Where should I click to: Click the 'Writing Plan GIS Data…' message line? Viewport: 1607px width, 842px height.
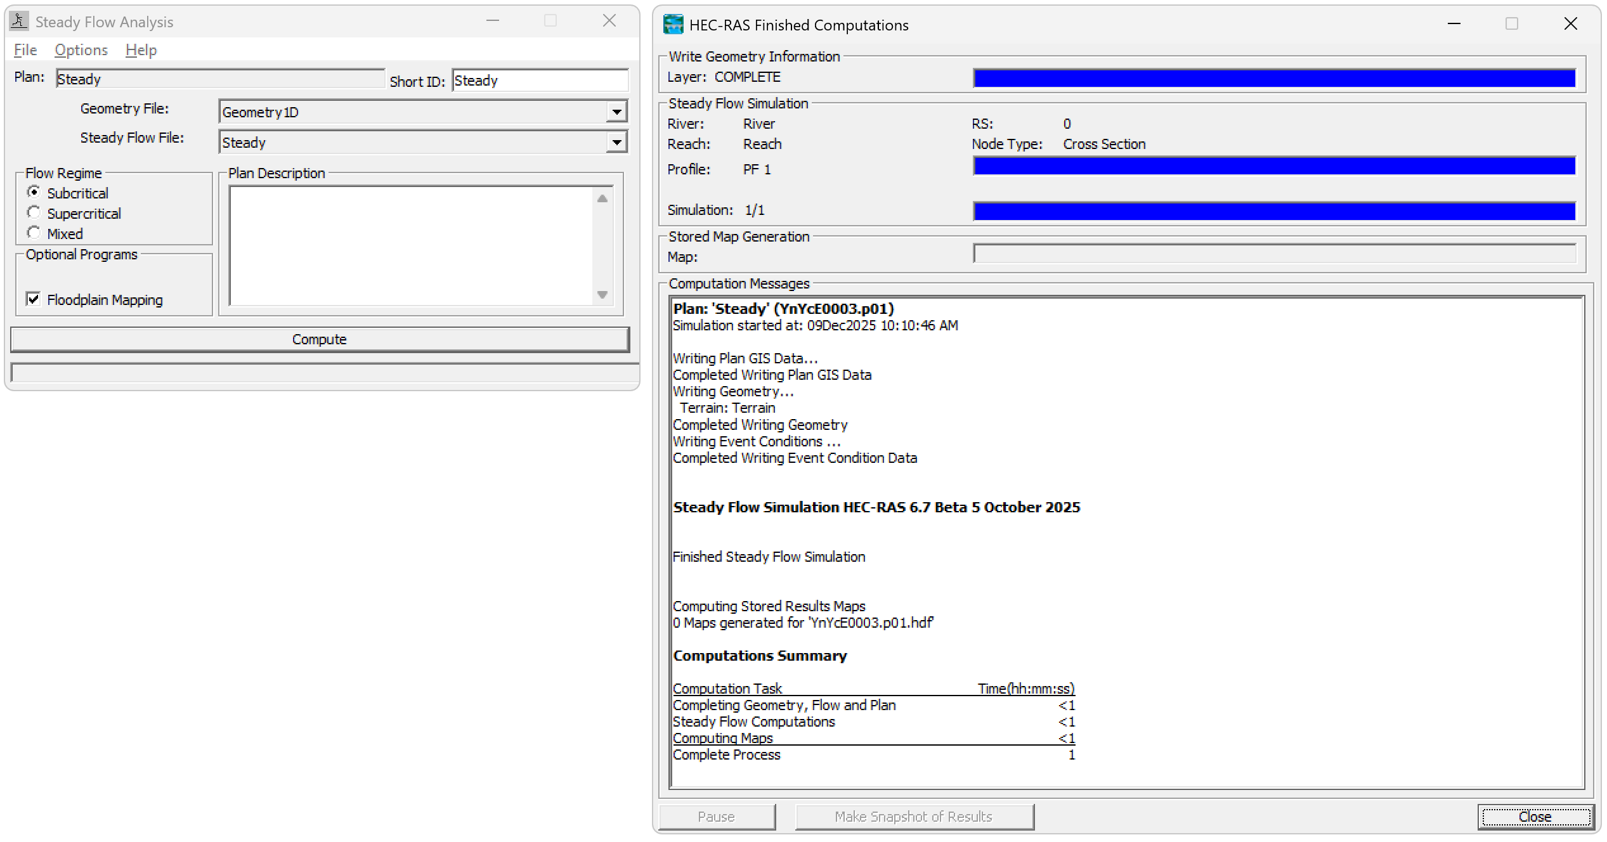tap(745, 358)
